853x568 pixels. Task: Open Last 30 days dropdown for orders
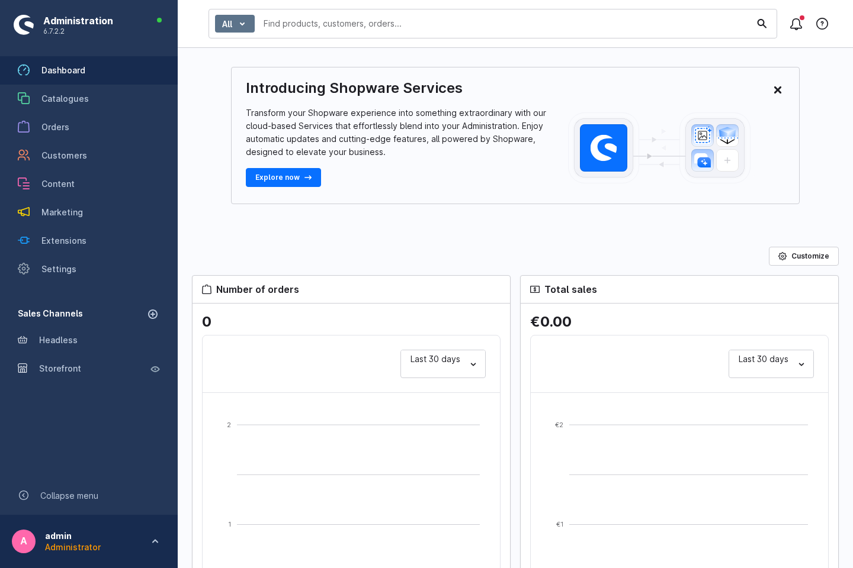pos(443,364)
